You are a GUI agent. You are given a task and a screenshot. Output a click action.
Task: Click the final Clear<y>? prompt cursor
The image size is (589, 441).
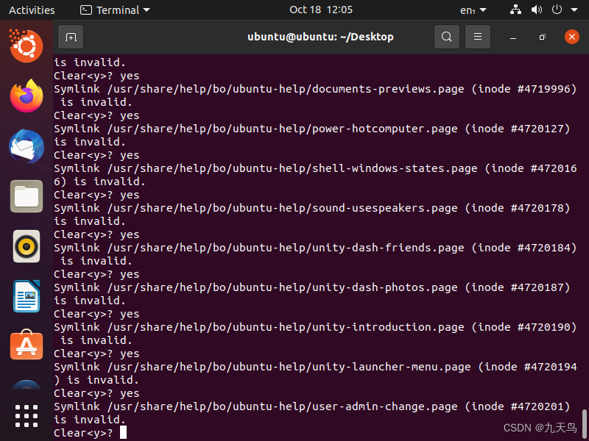tap(123, 433)
